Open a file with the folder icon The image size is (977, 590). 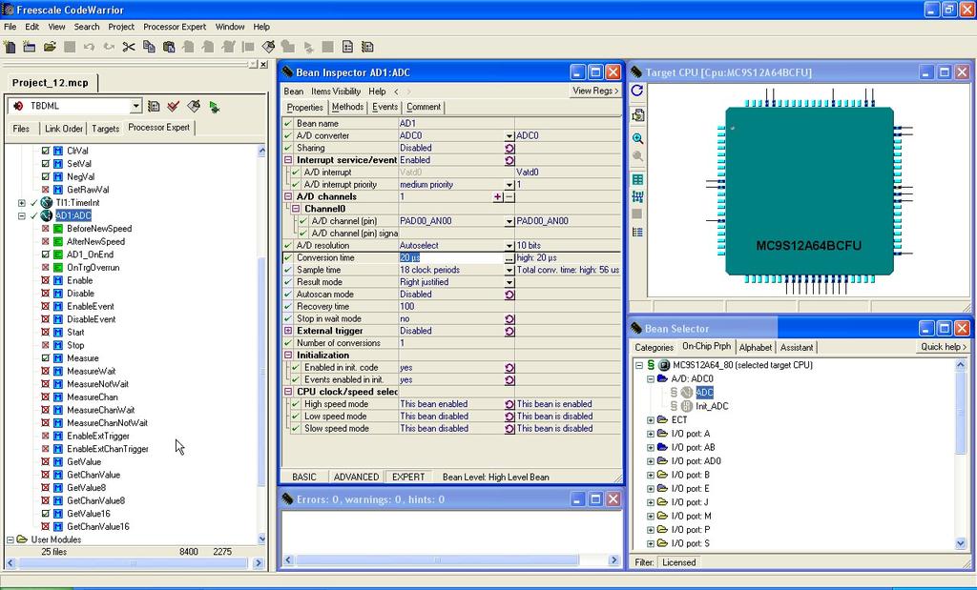(50, 47)
